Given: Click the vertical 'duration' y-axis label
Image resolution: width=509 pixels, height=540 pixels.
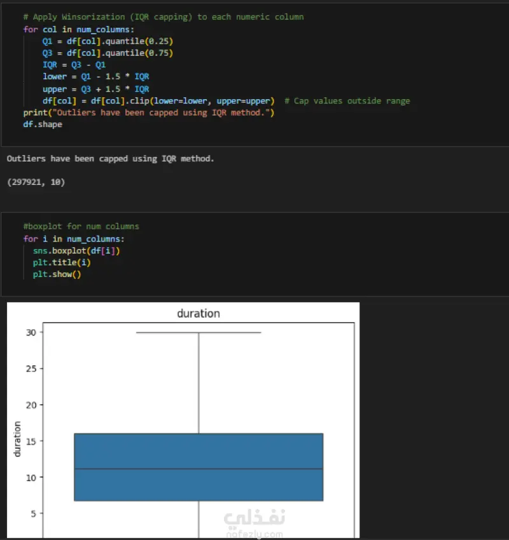Looking at the screenshot, I should click(x=17, y=438).
